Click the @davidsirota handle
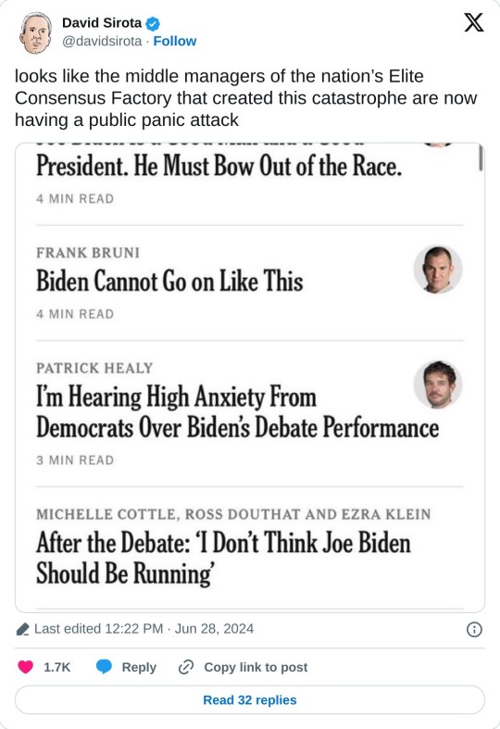Screen dimensions: 500x729 click(x=102, y=41)
